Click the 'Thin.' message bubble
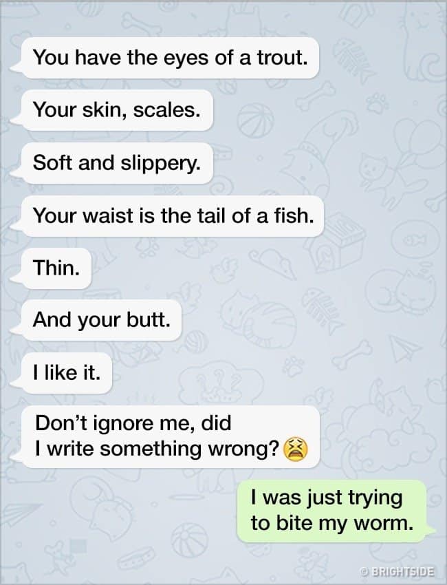Image resolution: width=447 pixels, height=585 pixels. point(56,268)
